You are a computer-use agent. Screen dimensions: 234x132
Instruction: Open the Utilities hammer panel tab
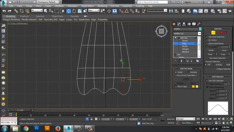pyautogui.click(x=199, y=24)
